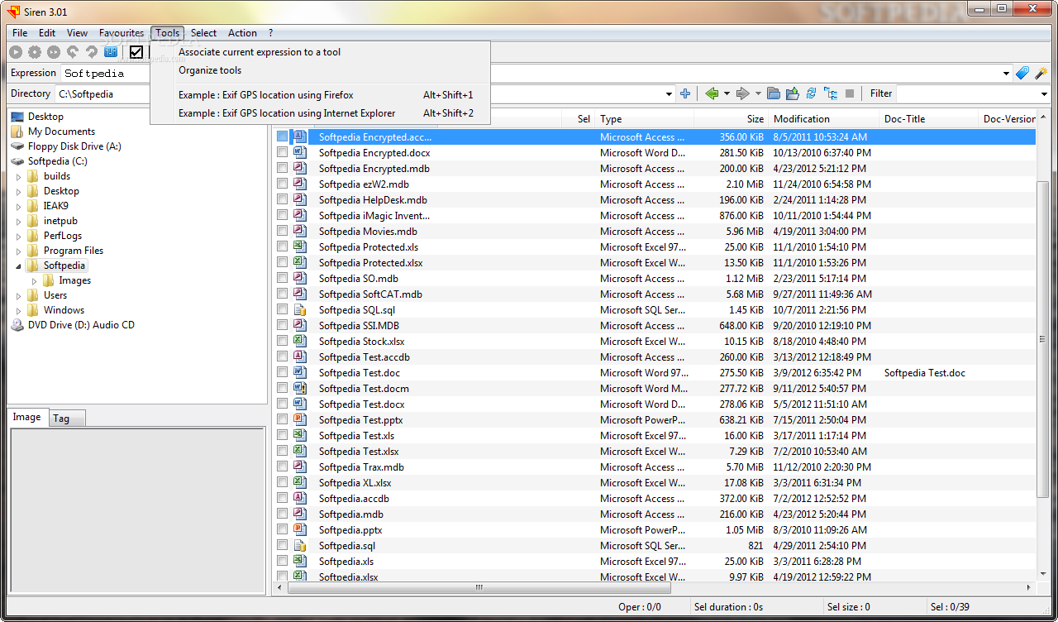Click the directory tree icon in toolbar
Viewport: 1058px width, 622px height.
831,93
